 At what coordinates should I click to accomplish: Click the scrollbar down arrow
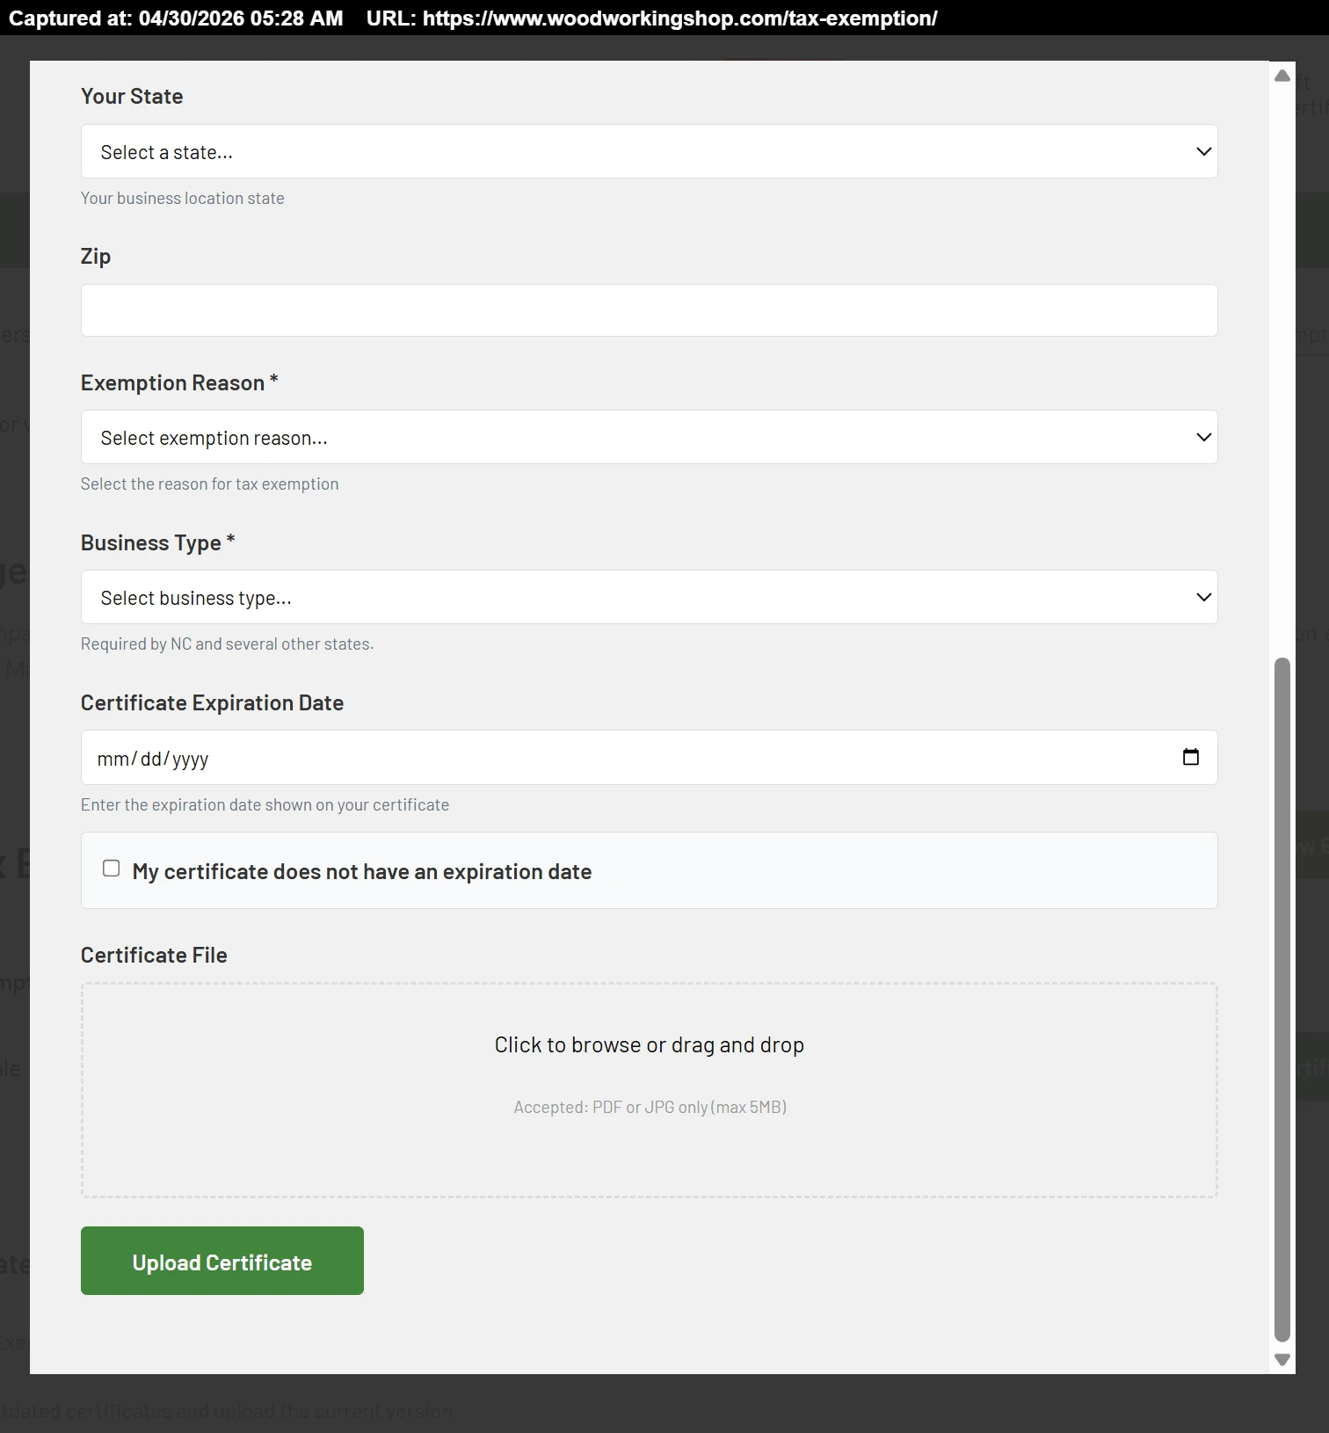click(x=1282, y=1360)
